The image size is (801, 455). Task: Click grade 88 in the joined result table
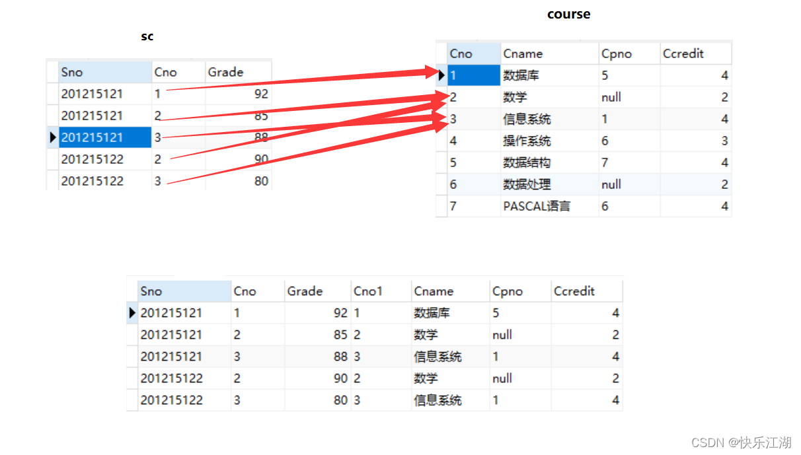tap(317, 357)
